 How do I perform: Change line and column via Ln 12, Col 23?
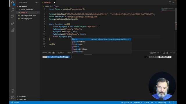pos(126,103)
